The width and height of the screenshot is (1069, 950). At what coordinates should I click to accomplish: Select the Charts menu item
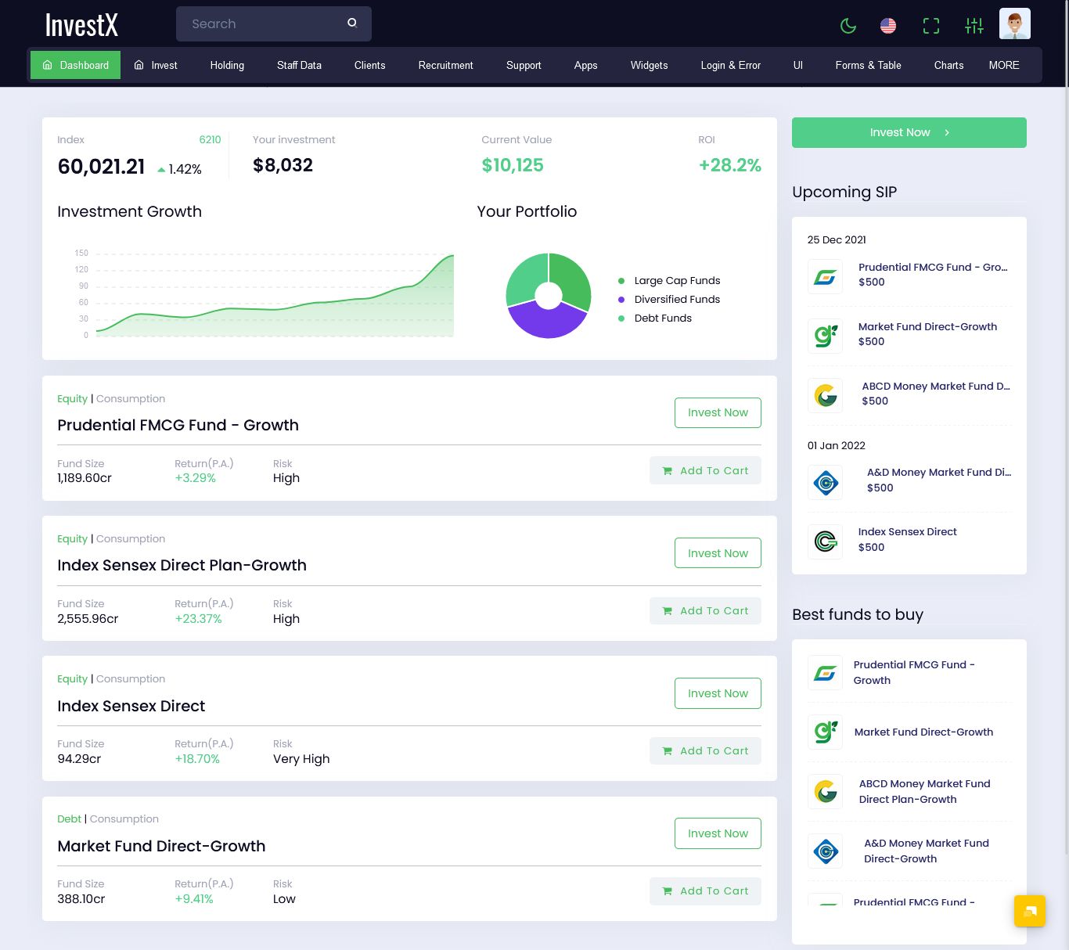[x=948, y=65]
